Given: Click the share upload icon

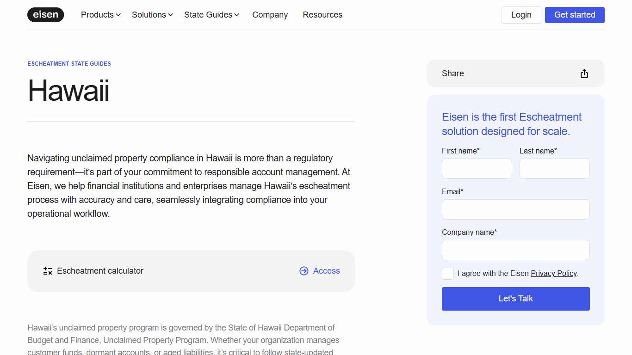Looking at the screenshot, I should pyautogui.click(x=584, y=73).
